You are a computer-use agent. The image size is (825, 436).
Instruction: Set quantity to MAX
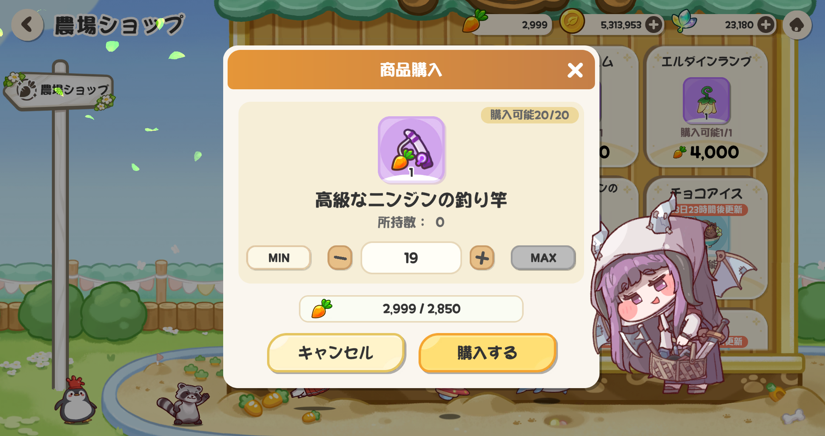tap(543, 258)
